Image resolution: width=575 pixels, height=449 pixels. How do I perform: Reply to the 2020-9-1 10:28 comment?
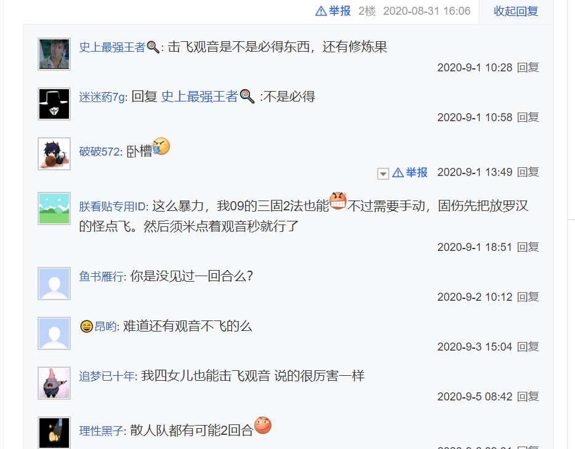pyautogui.click(x=528, y=68)
